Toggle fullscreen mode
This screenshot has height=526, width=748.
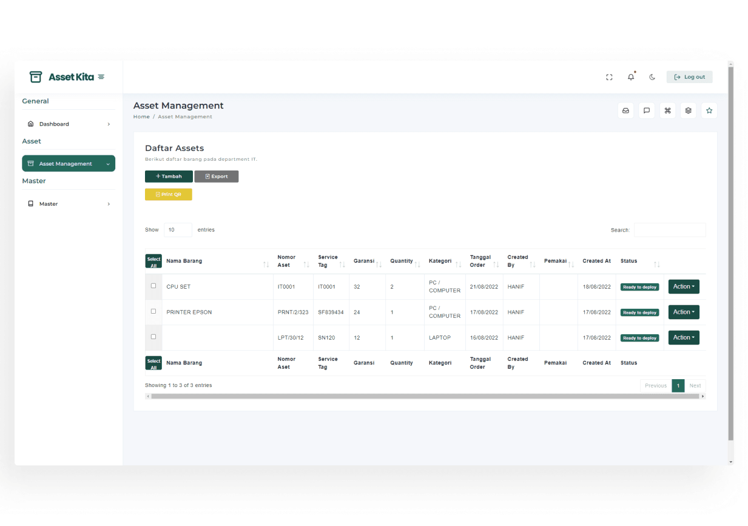(609, 76)
